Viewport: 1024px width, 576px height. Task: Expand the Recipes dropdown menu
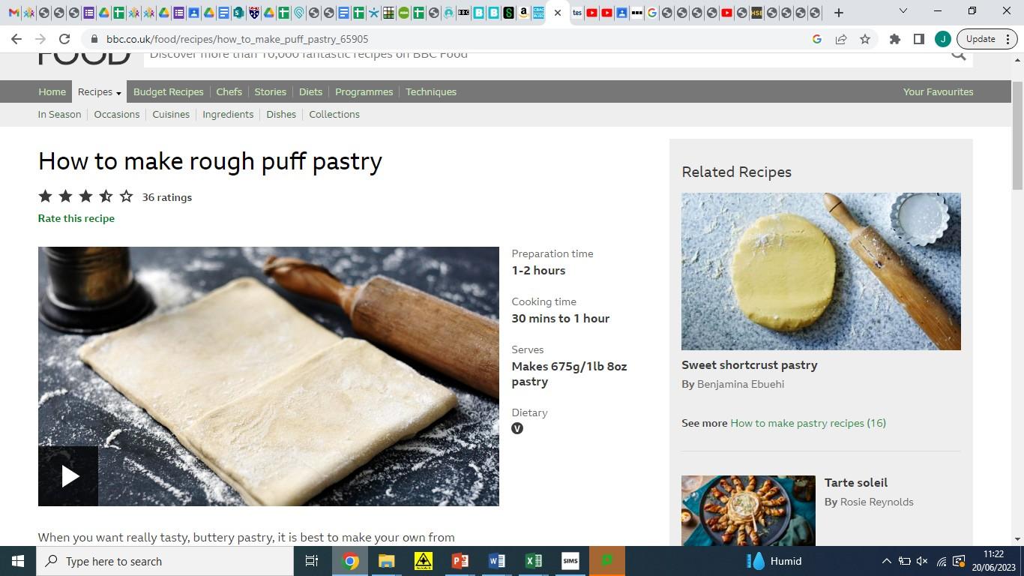[99, 91]
